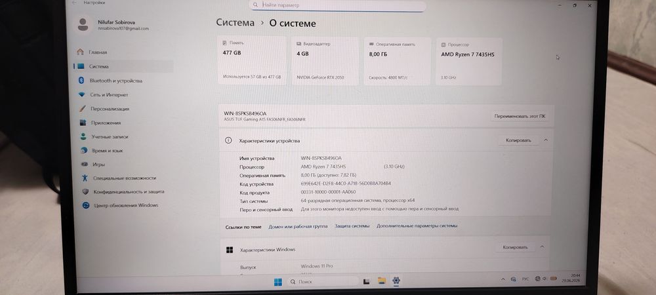Image resolution: width=656 pixels, height=295 pixels.
Task: Click Переименовать этот ПК button
Action: pyautogui.click(x=520, y=117)
